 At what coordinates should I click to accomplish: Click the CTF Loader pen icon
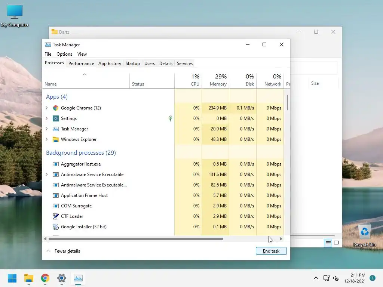[x=56, y=216]
